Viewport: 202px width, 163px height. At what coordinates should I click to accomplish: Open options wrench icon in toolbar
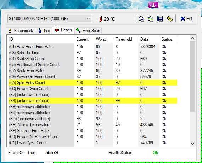(169, 19)
